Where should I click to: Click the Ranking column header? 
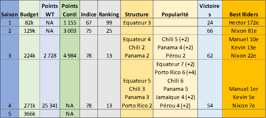coord(109,14)
